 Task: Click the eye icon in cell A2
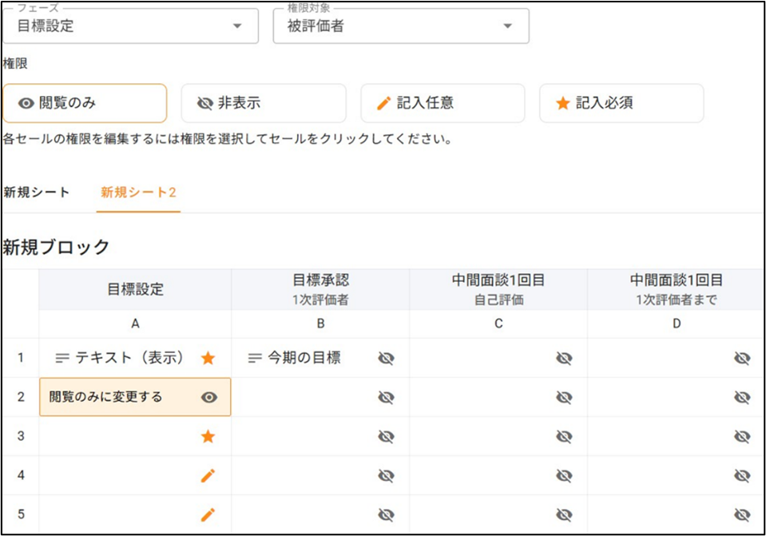click(x=209, y=397)
